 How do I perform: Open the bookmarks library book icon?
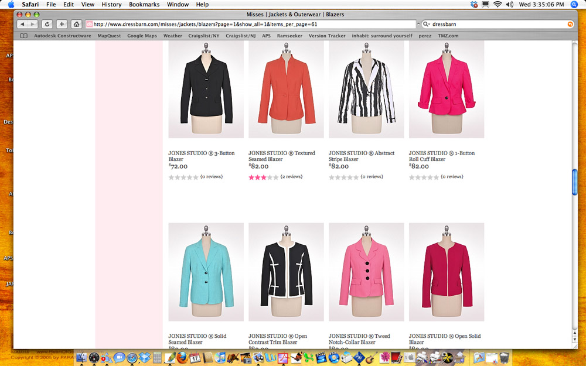click(23, 36)
